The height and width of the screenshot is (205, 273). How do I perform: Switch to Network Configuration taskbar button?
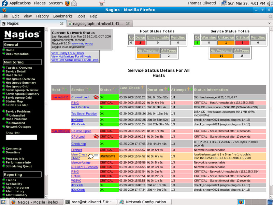coord(145,202)
